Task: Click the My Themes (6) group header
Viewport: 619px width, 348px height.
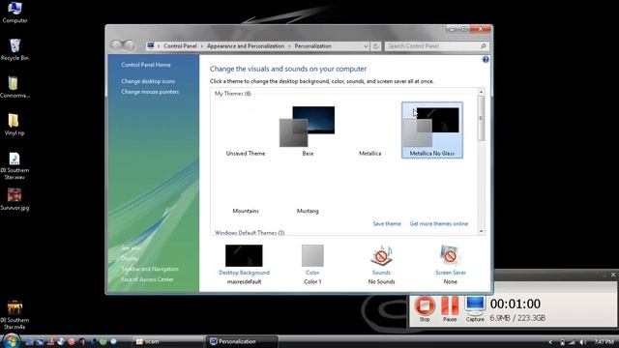Action: coord(232,94)
